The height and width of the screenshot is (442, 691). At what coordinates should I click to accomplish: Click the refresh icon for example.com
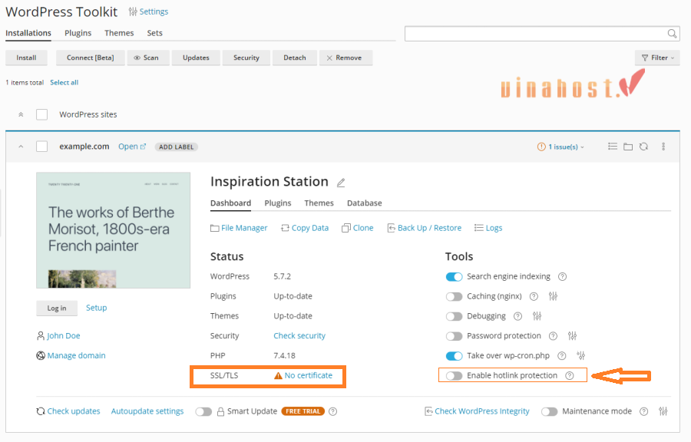(x=644, y=147)
